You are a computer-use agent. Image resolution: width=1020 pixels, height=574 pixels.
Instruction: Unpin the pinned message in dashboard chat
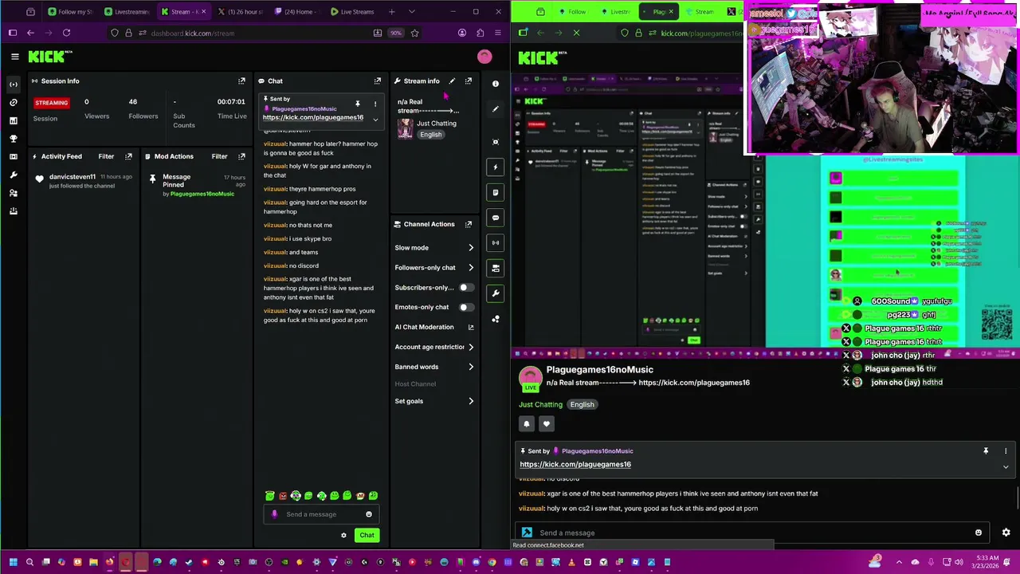tap(358, 104)
